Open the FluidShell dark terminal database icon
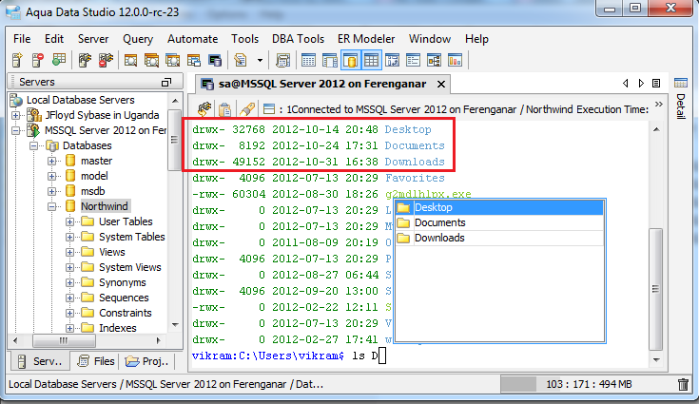699x404 pixels. pos(215,60)
